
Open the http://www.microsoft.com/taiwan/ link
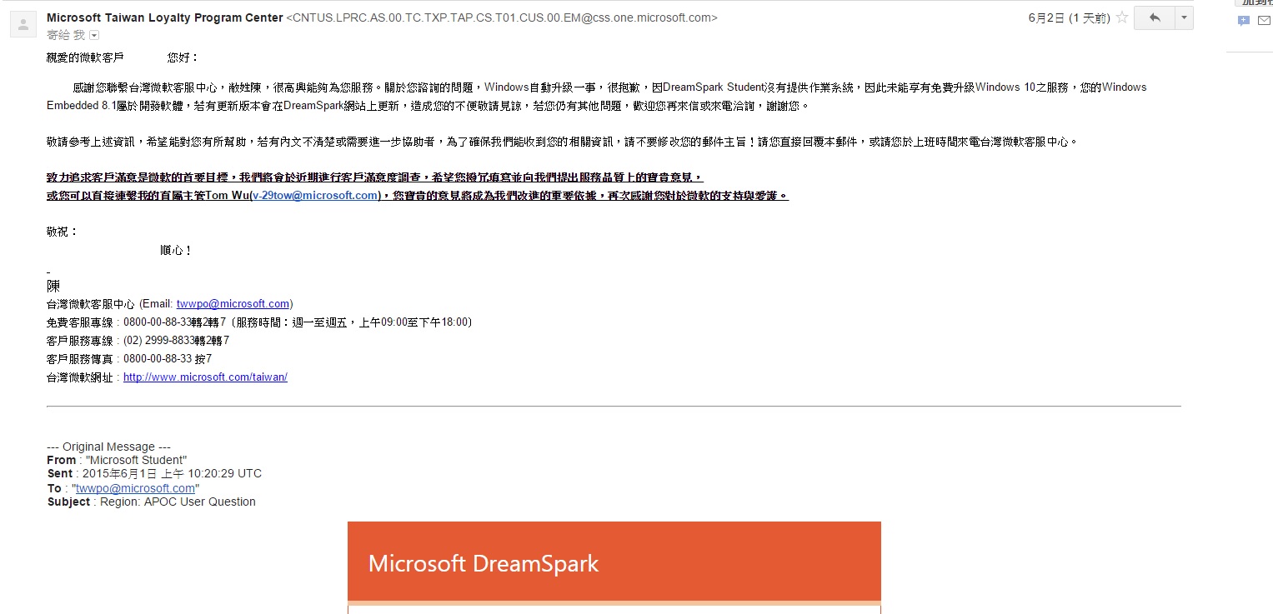[205, 377]
